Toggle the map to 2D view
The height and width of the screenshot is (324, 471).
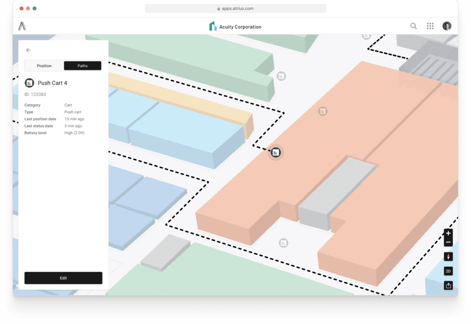(448, 271)
